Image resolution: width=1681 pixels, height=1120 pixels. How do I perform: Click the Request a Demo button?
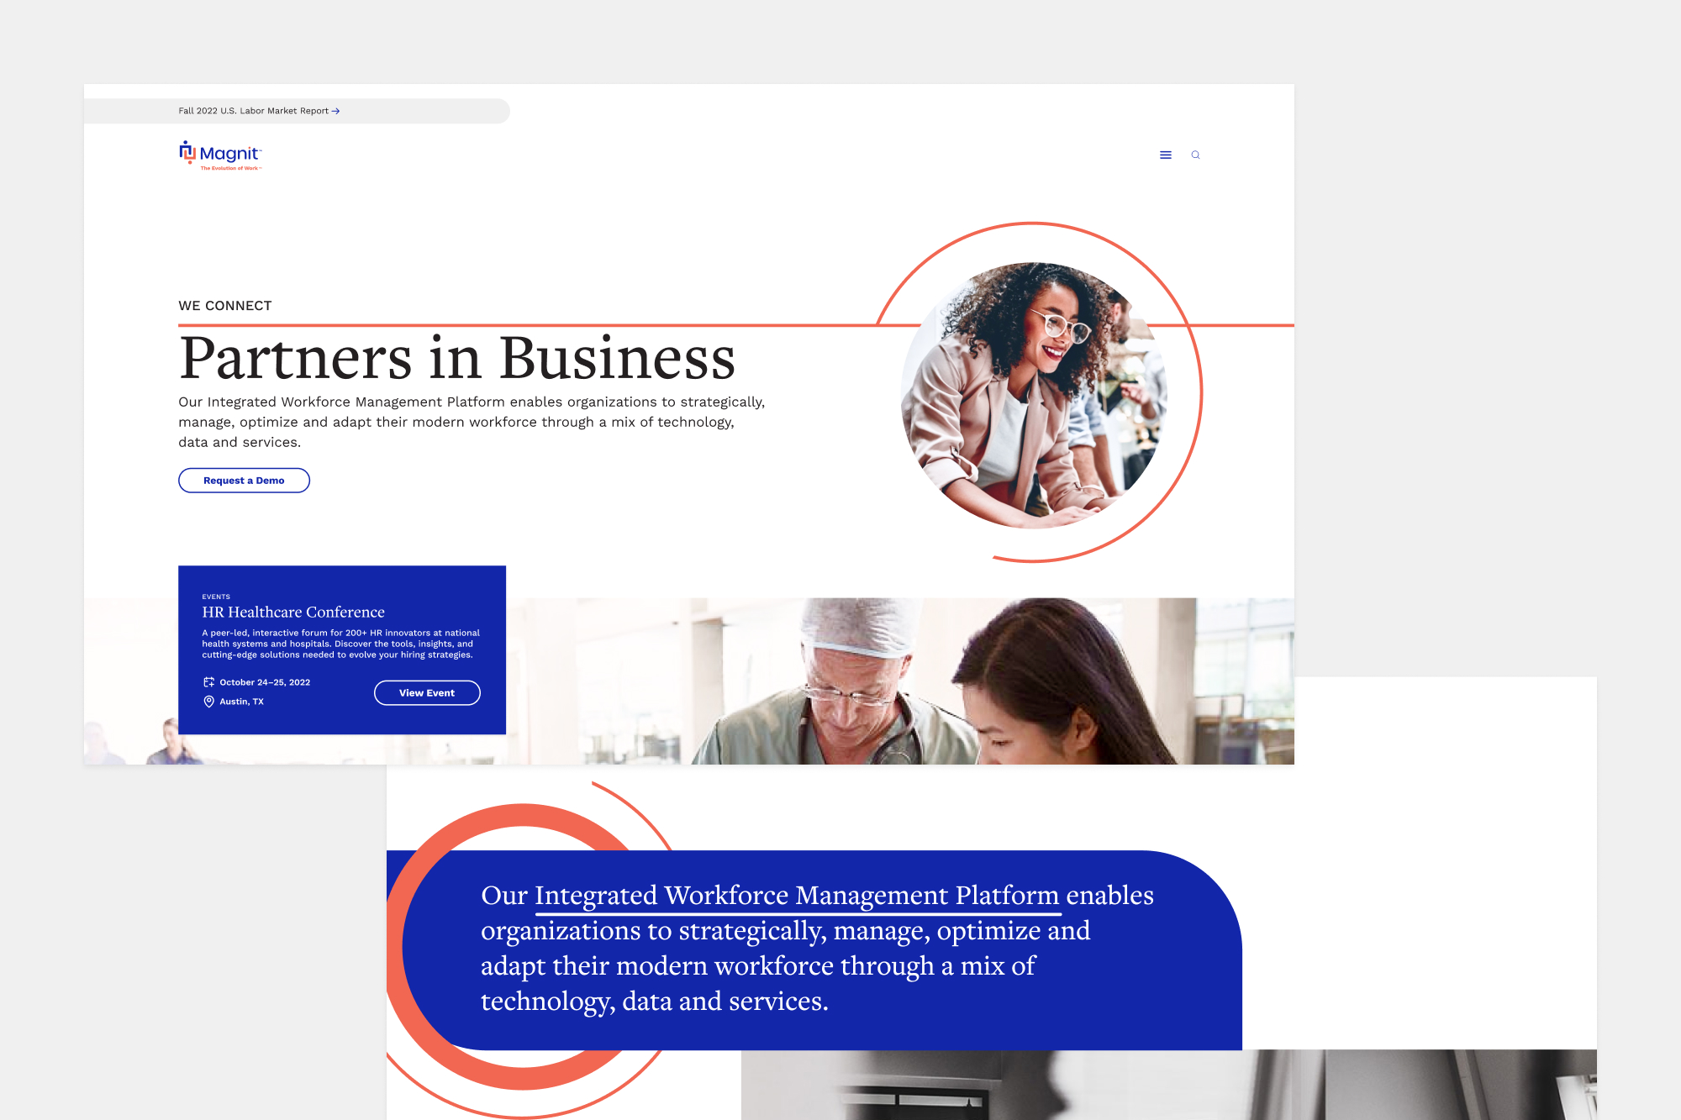244,480
